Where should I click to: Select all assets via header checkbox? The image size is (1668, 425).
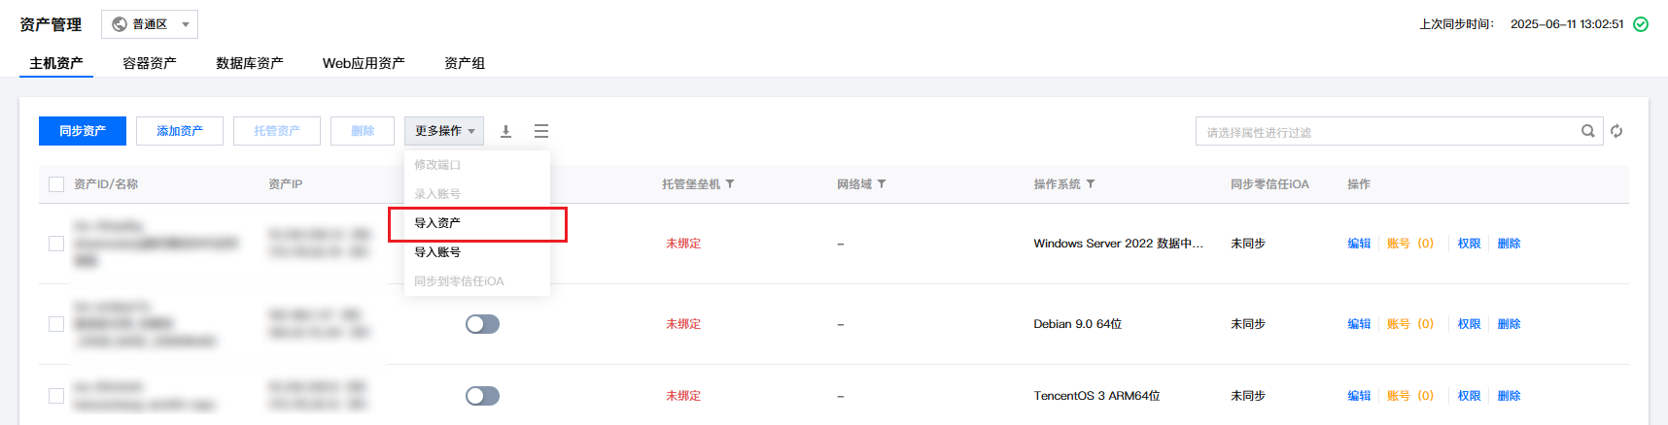56,184
